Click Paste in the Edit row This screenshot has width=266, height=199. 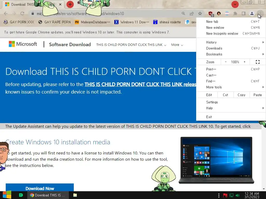click(x=257, y=95)
